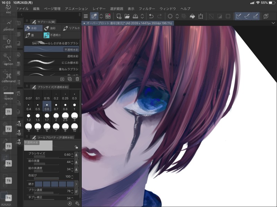Open the 編集 menu

(x=36, y=9)
